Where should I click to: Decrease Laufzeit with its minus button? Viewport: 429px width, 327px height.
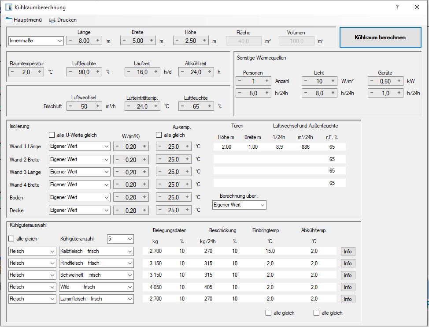(129, 72)
